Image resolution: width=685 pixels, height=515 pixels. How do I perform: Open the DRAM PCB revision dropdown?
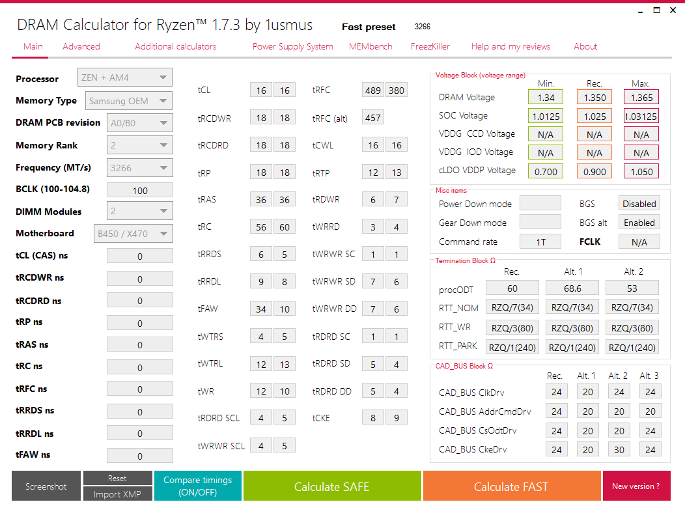(139, 123)
